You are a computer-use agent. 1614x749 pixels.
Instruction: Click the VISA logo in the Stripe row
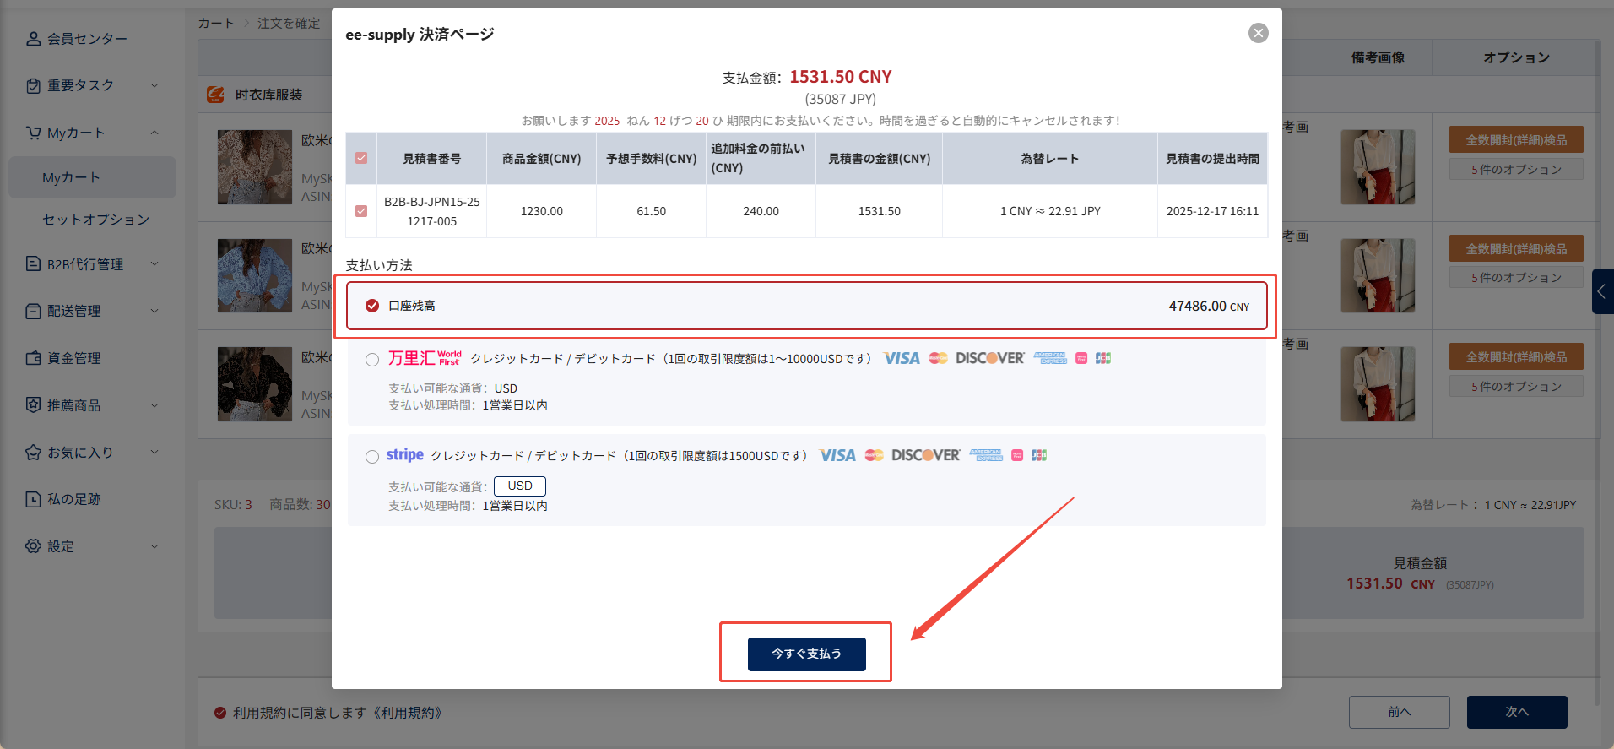[837, 455]
